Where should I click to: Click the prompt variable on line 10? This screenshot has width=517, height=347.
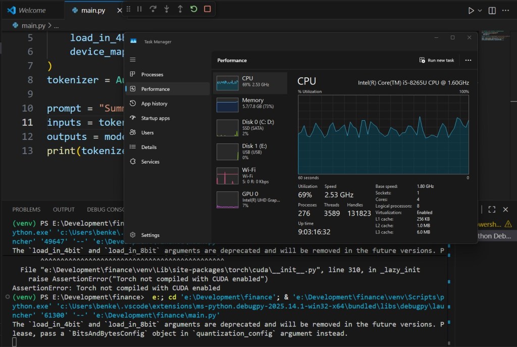[x=64, y=108]
